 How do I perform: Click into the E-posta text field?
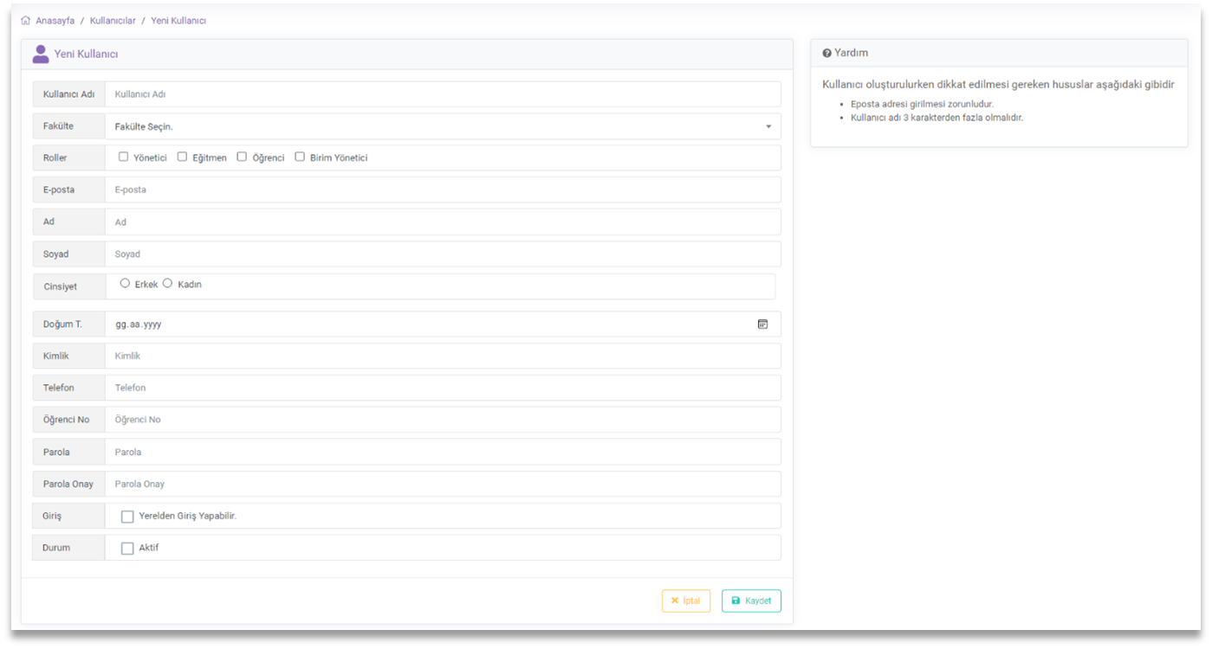coord(442,190)
